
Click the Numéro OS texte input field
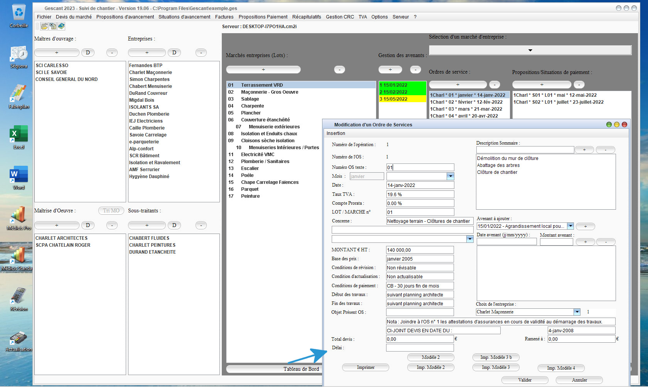click(x=420, y=167)
